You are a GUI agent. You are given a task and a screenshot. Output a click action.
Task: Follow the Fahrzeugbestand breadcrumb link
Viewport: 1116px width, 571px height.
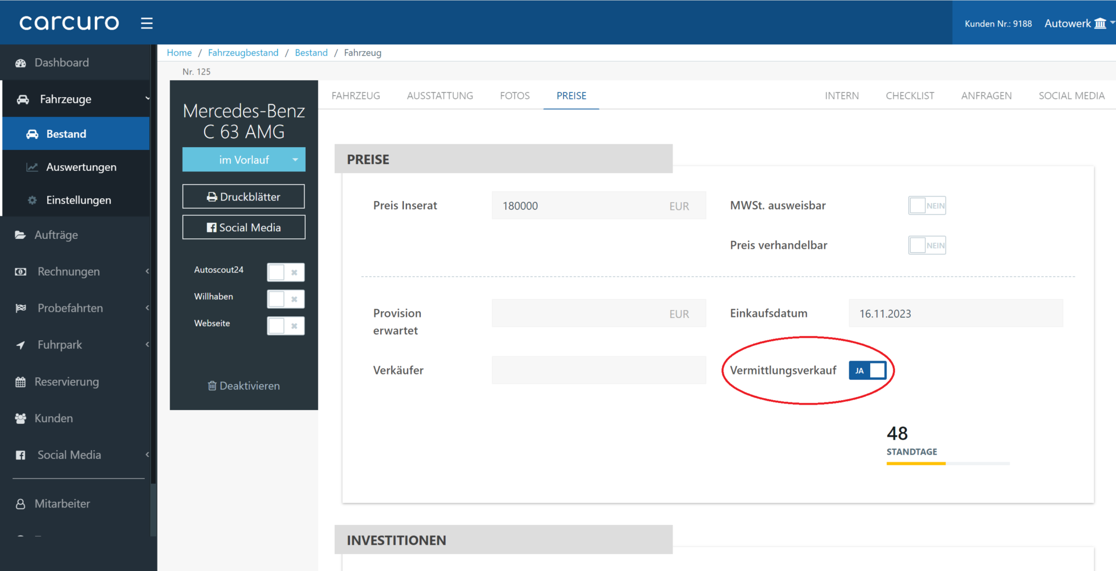(x=243, y=53)
